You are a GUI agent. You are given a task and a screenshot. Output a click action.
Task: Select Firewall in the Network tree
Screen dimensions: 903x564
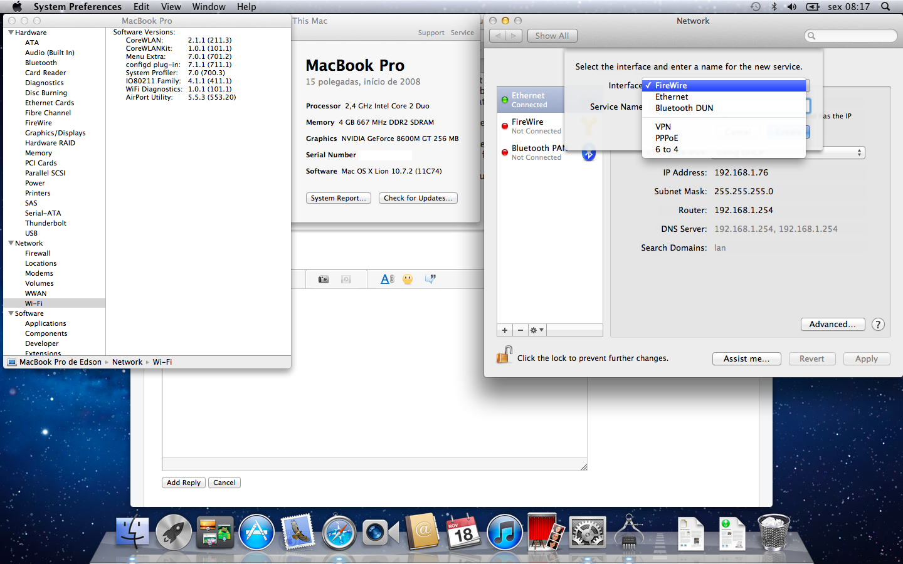(38, 253)
